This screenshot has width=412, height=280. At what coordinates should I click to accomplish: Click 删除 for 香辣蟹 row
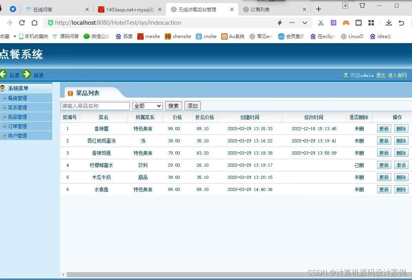401,129
